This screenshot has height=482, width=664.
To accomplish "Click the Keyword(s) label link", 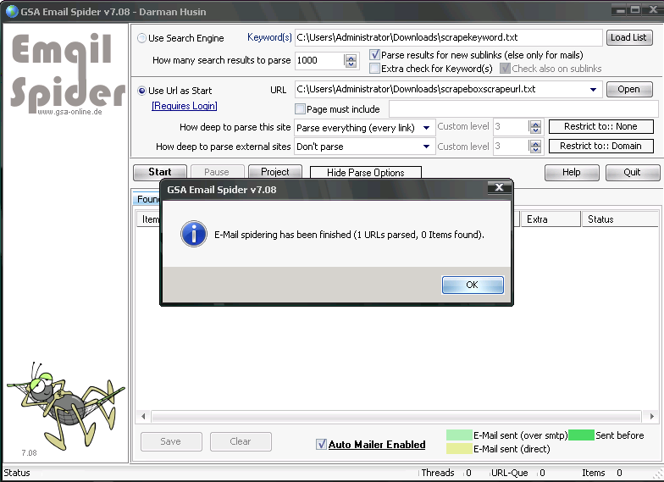I will tap(269, 37).
